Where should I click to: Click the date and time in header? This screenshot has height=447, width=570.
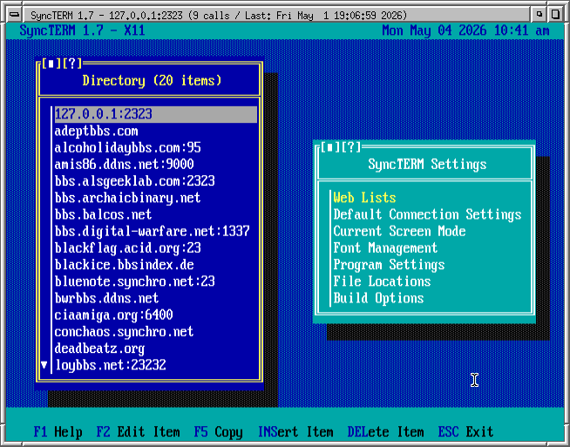tap(465, 30)
